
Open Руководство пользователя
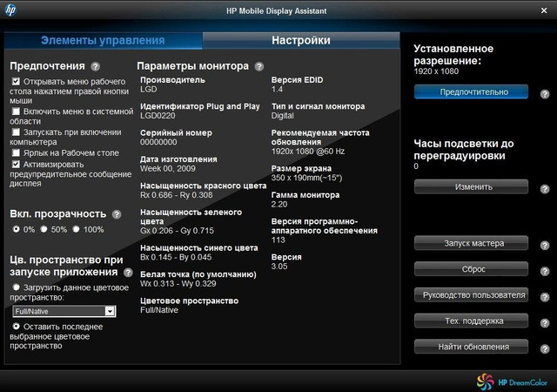tap(471, 295)
